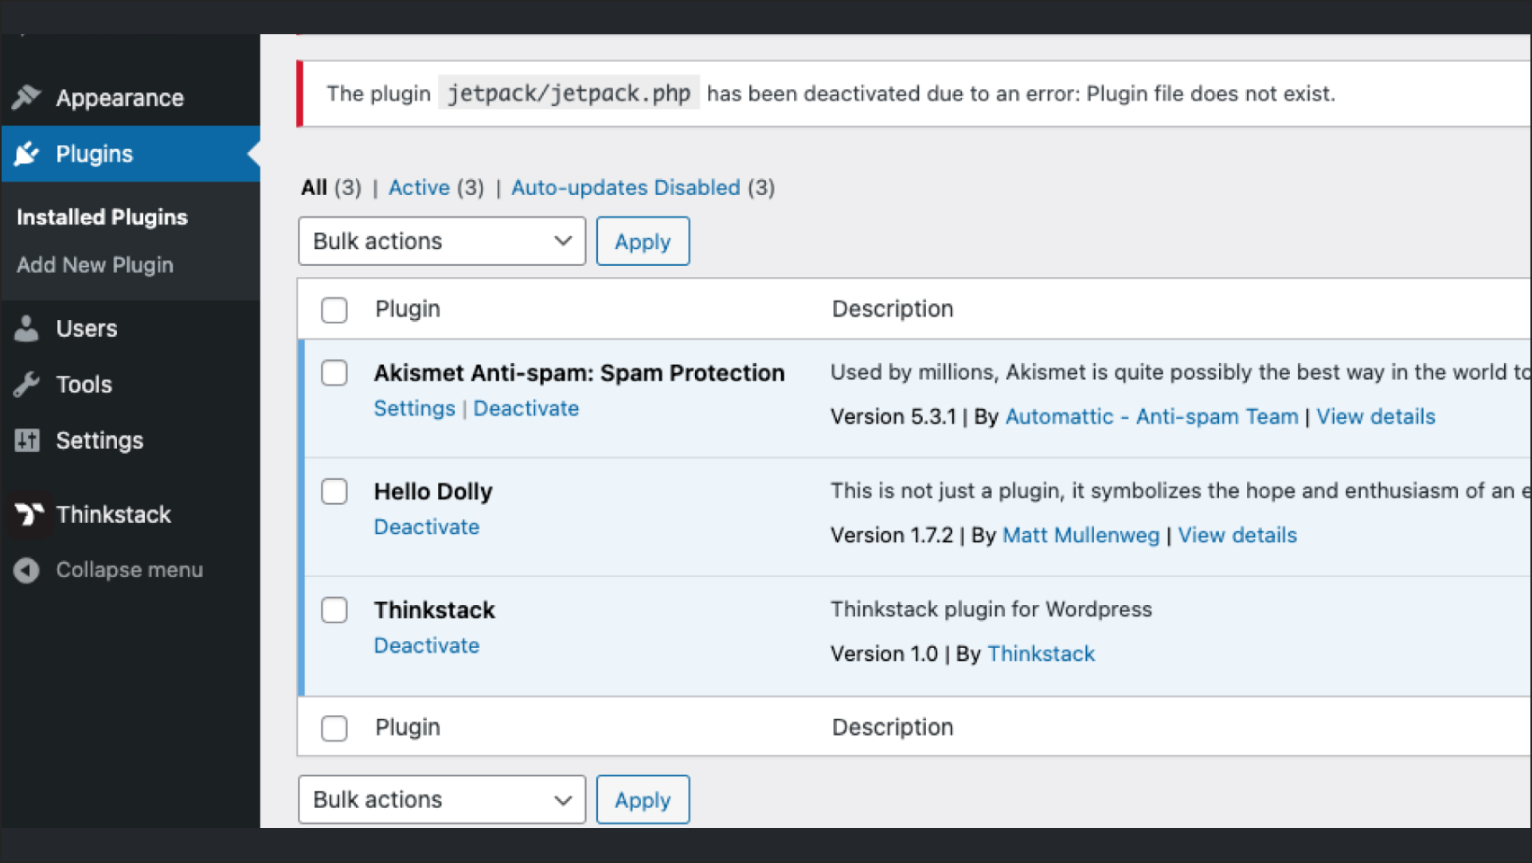Click the Tools icon in sidebar
Viewport: 1532px width, 863px height.
tap(29, 385)
